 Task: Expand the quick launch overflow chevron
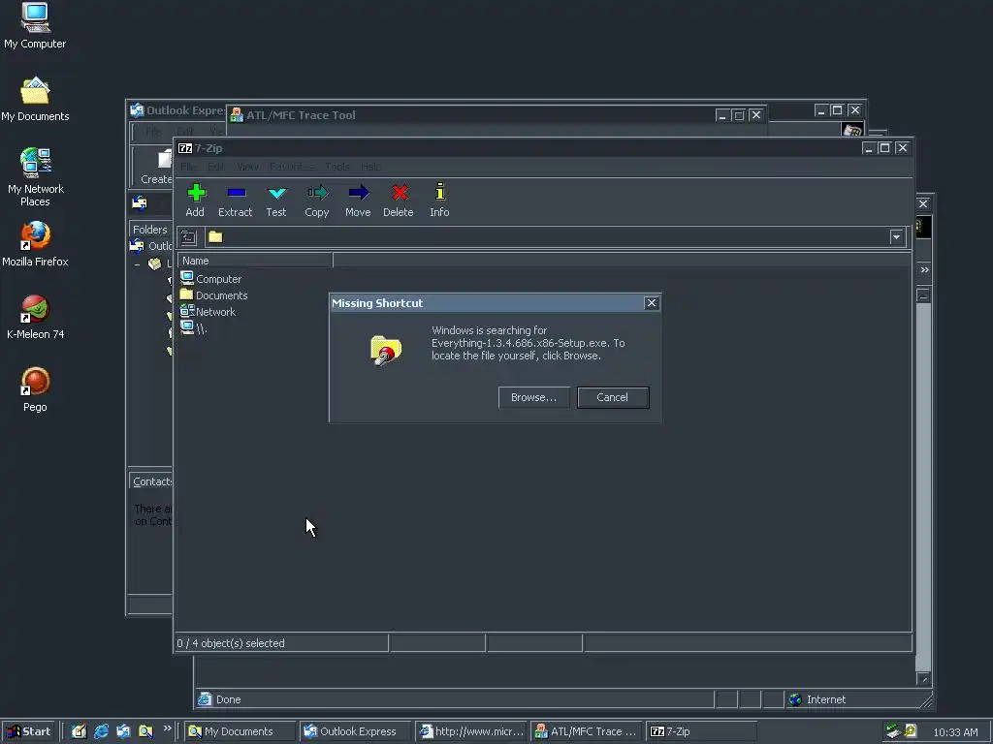point(167,728)
